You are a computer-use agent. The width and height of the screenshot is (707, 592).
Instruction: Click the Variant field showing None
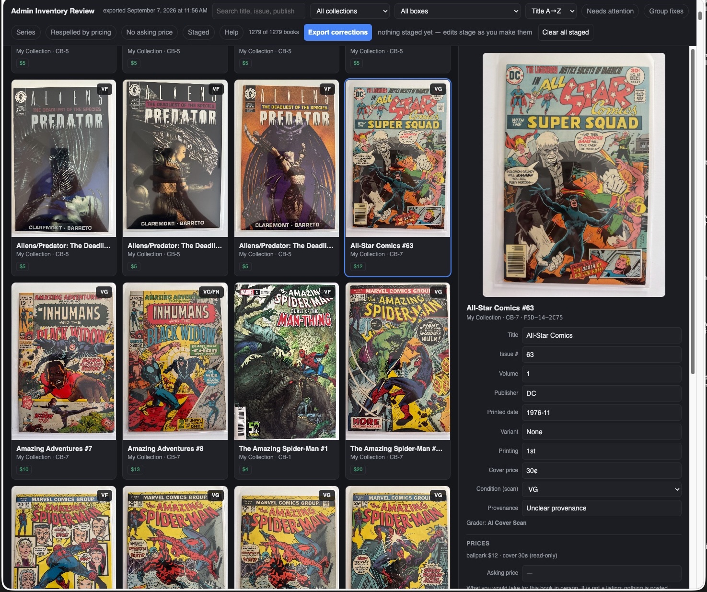pos(602,432)
